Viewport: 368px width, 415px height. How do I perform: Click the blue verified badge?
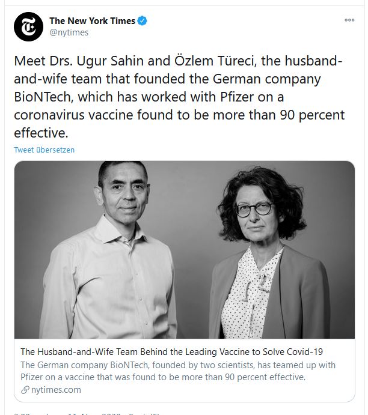[143, 21]
